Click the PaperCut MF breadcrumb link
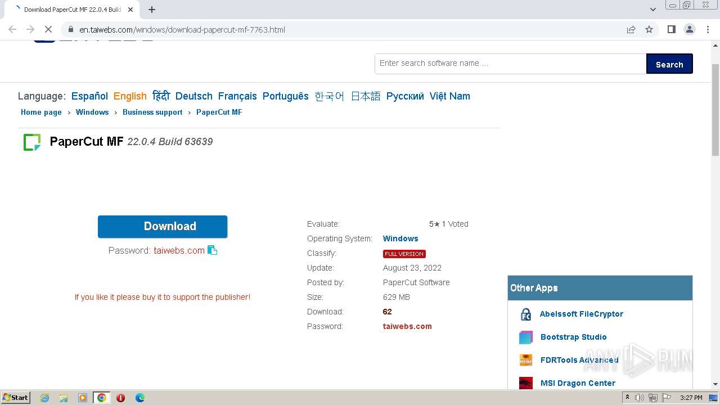Image resolution: width=720 pixels, height=405 pixels. tap(219, 112)
